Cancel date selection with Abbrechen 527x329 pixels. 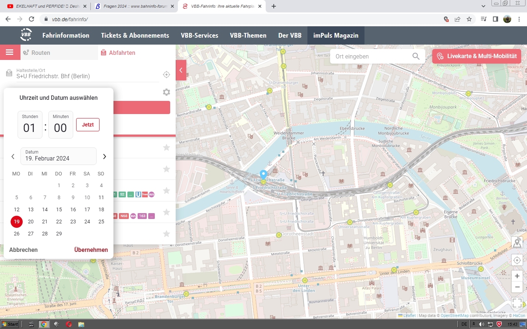coord(23,250)
